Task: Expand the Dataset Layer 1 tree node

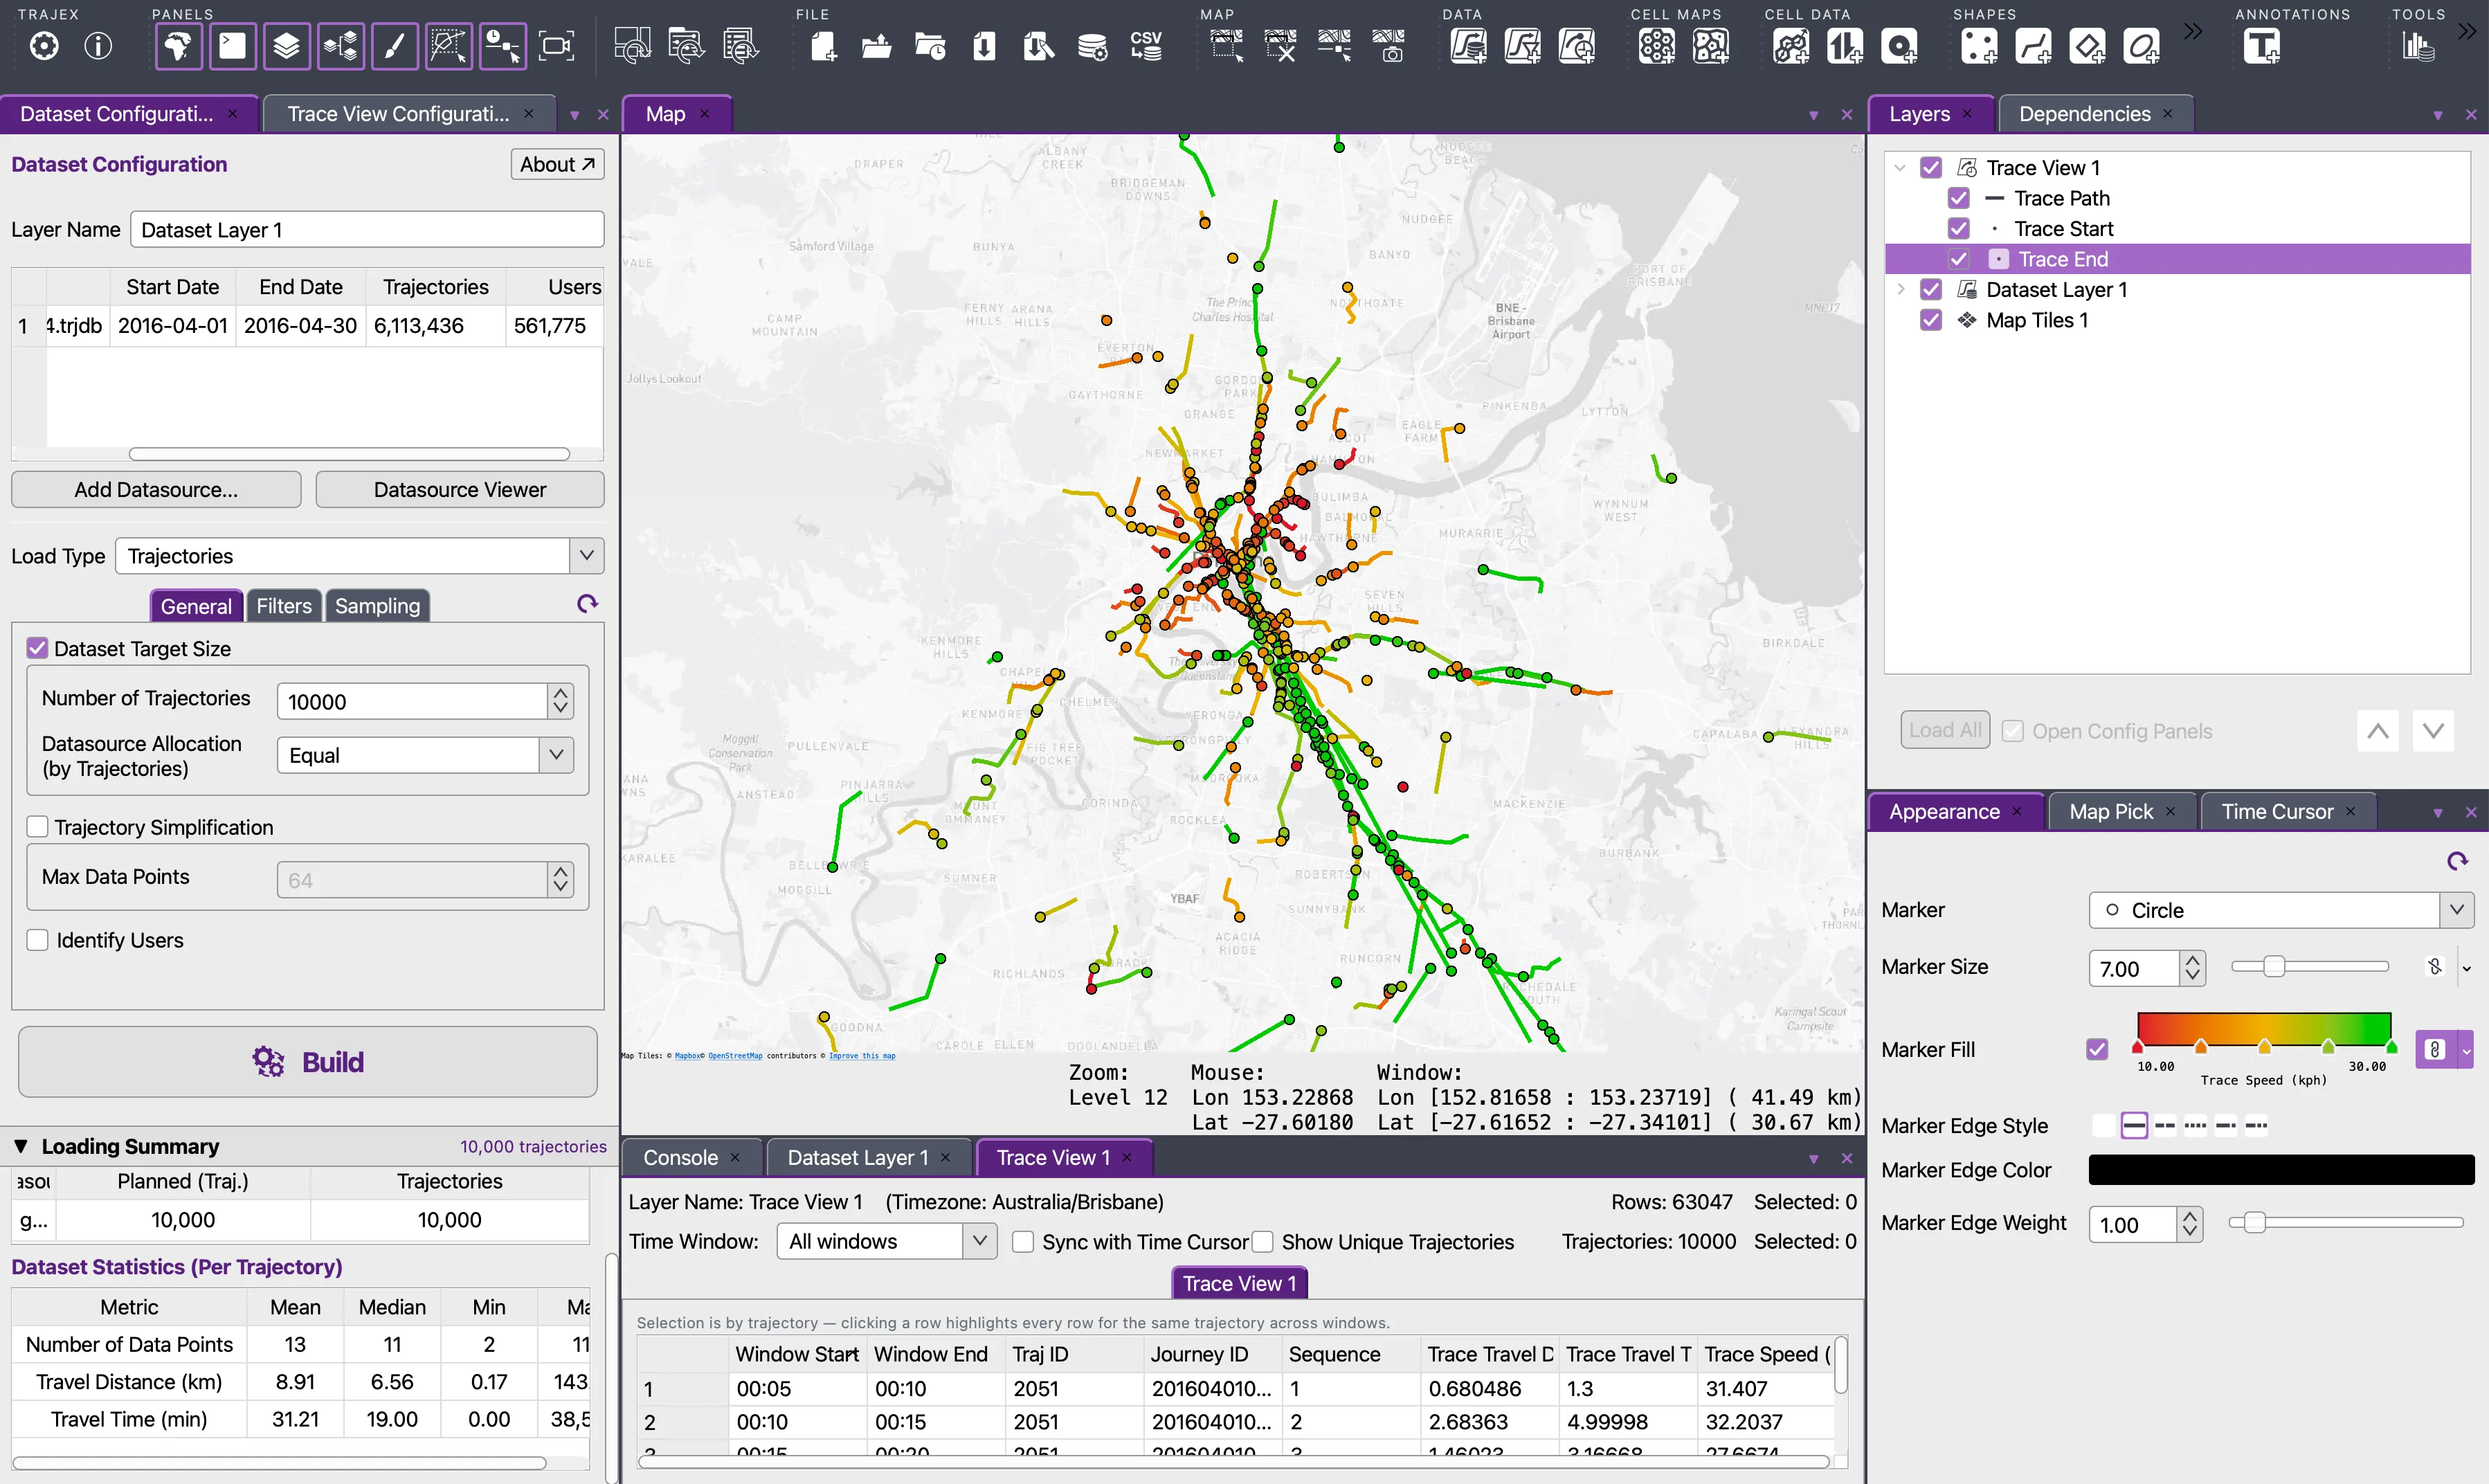Action: click(x=1901, y=289)
